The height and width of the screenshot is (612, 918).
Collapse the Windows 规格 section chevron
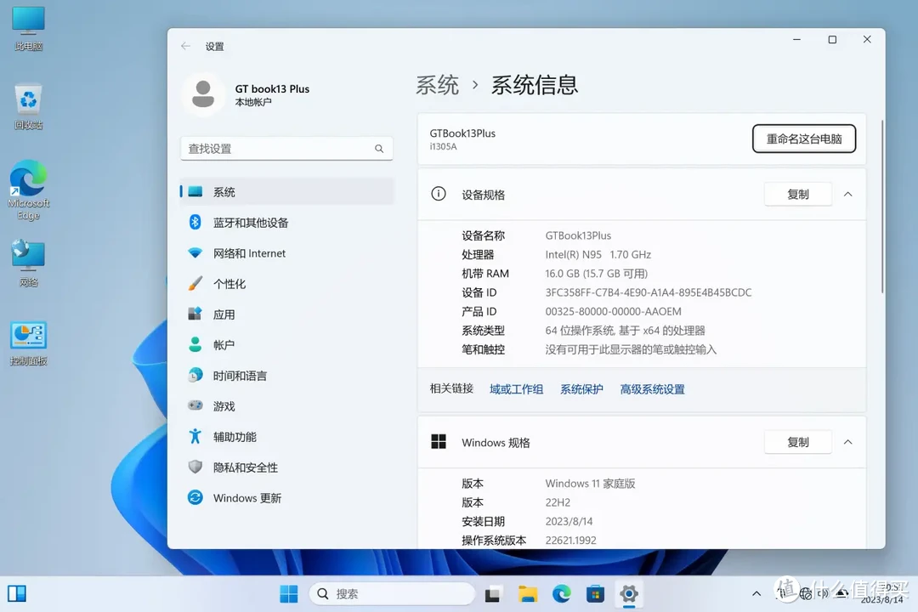[x=847, y=442]
